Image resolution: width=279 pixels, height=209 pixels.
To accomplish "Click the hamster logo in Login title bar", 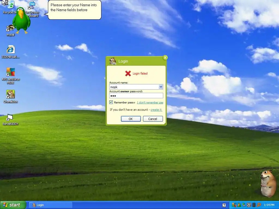I will (113, 61).
